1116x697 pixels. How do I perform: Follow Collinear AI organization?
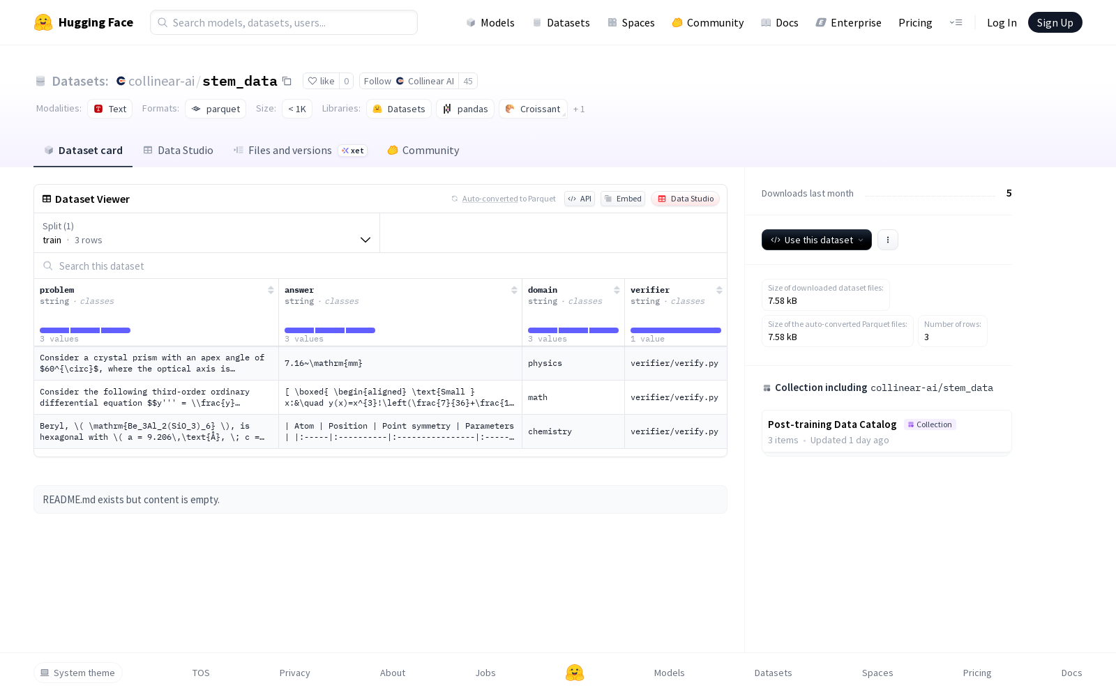(x=409, y=81)
